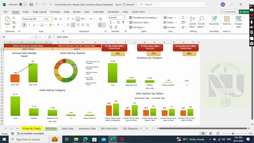The height and width of the screenshot is (143, 254).
Task: Toggle Bold formatting
Action: click(x=24, y=25)
